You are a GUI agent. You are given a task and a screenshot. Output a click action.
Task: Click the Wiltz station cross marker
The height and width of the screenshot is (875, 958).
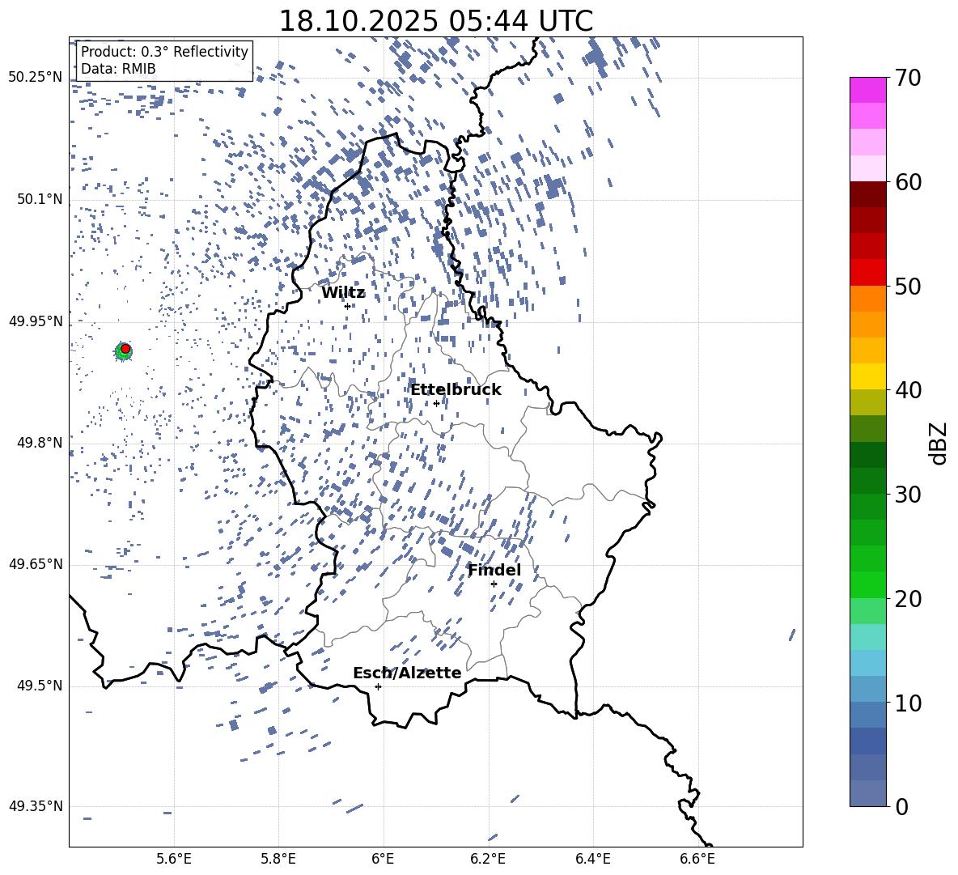pyautogui.click(x=348, y=306)
